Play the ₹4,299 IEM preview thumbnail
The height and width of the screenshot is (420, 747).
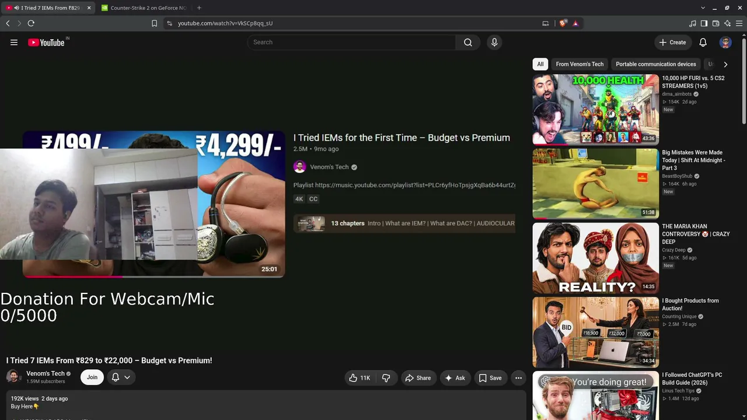pos(153,204)
